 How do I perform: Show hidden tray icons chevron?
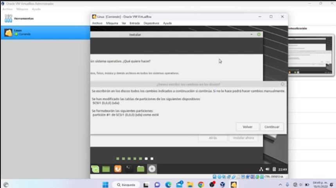[280, 184]
